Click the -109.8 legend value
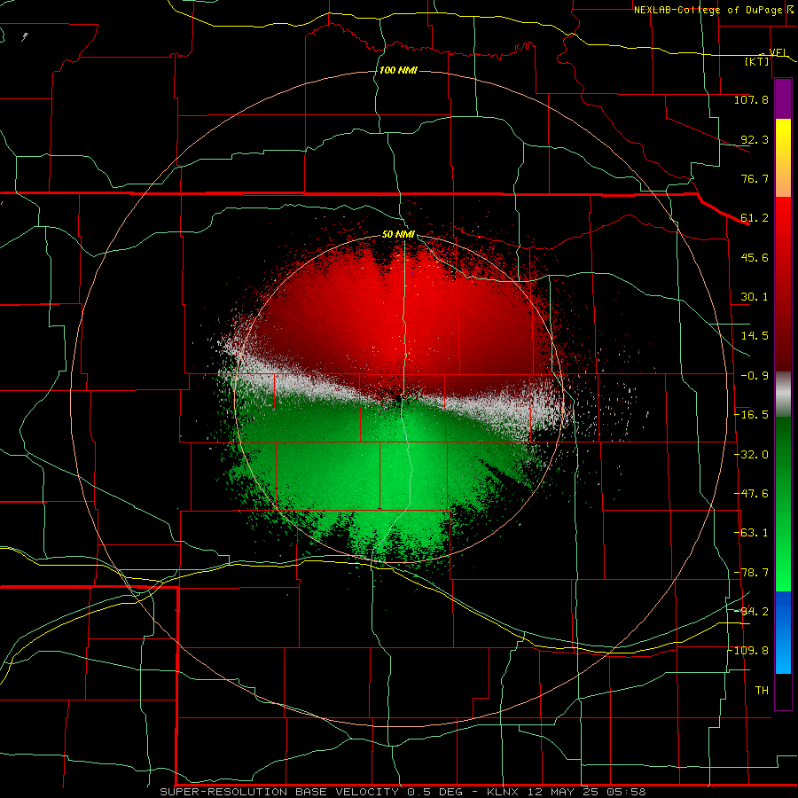 (x=747, y=651)
